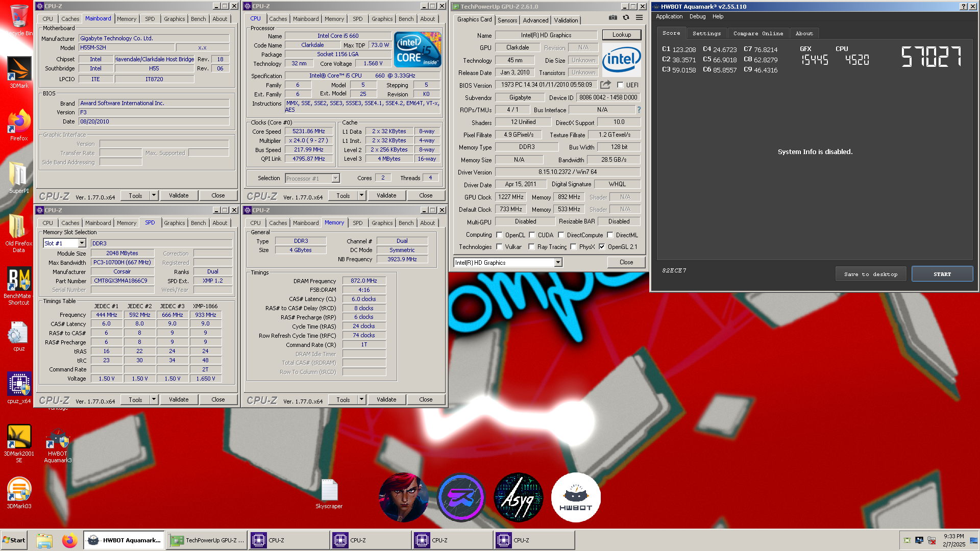Open Firefox from the taskbar
This screenshot has width=980, height=551.
69,540
